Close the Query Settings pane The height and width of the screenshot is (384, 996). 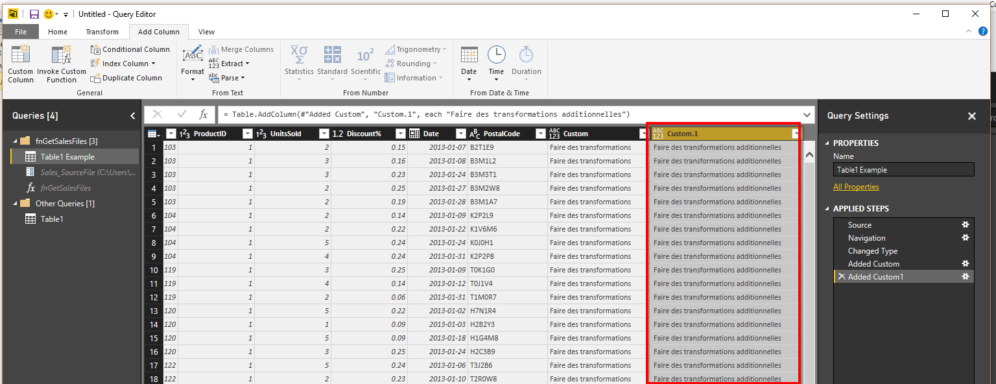click(971, 116)
